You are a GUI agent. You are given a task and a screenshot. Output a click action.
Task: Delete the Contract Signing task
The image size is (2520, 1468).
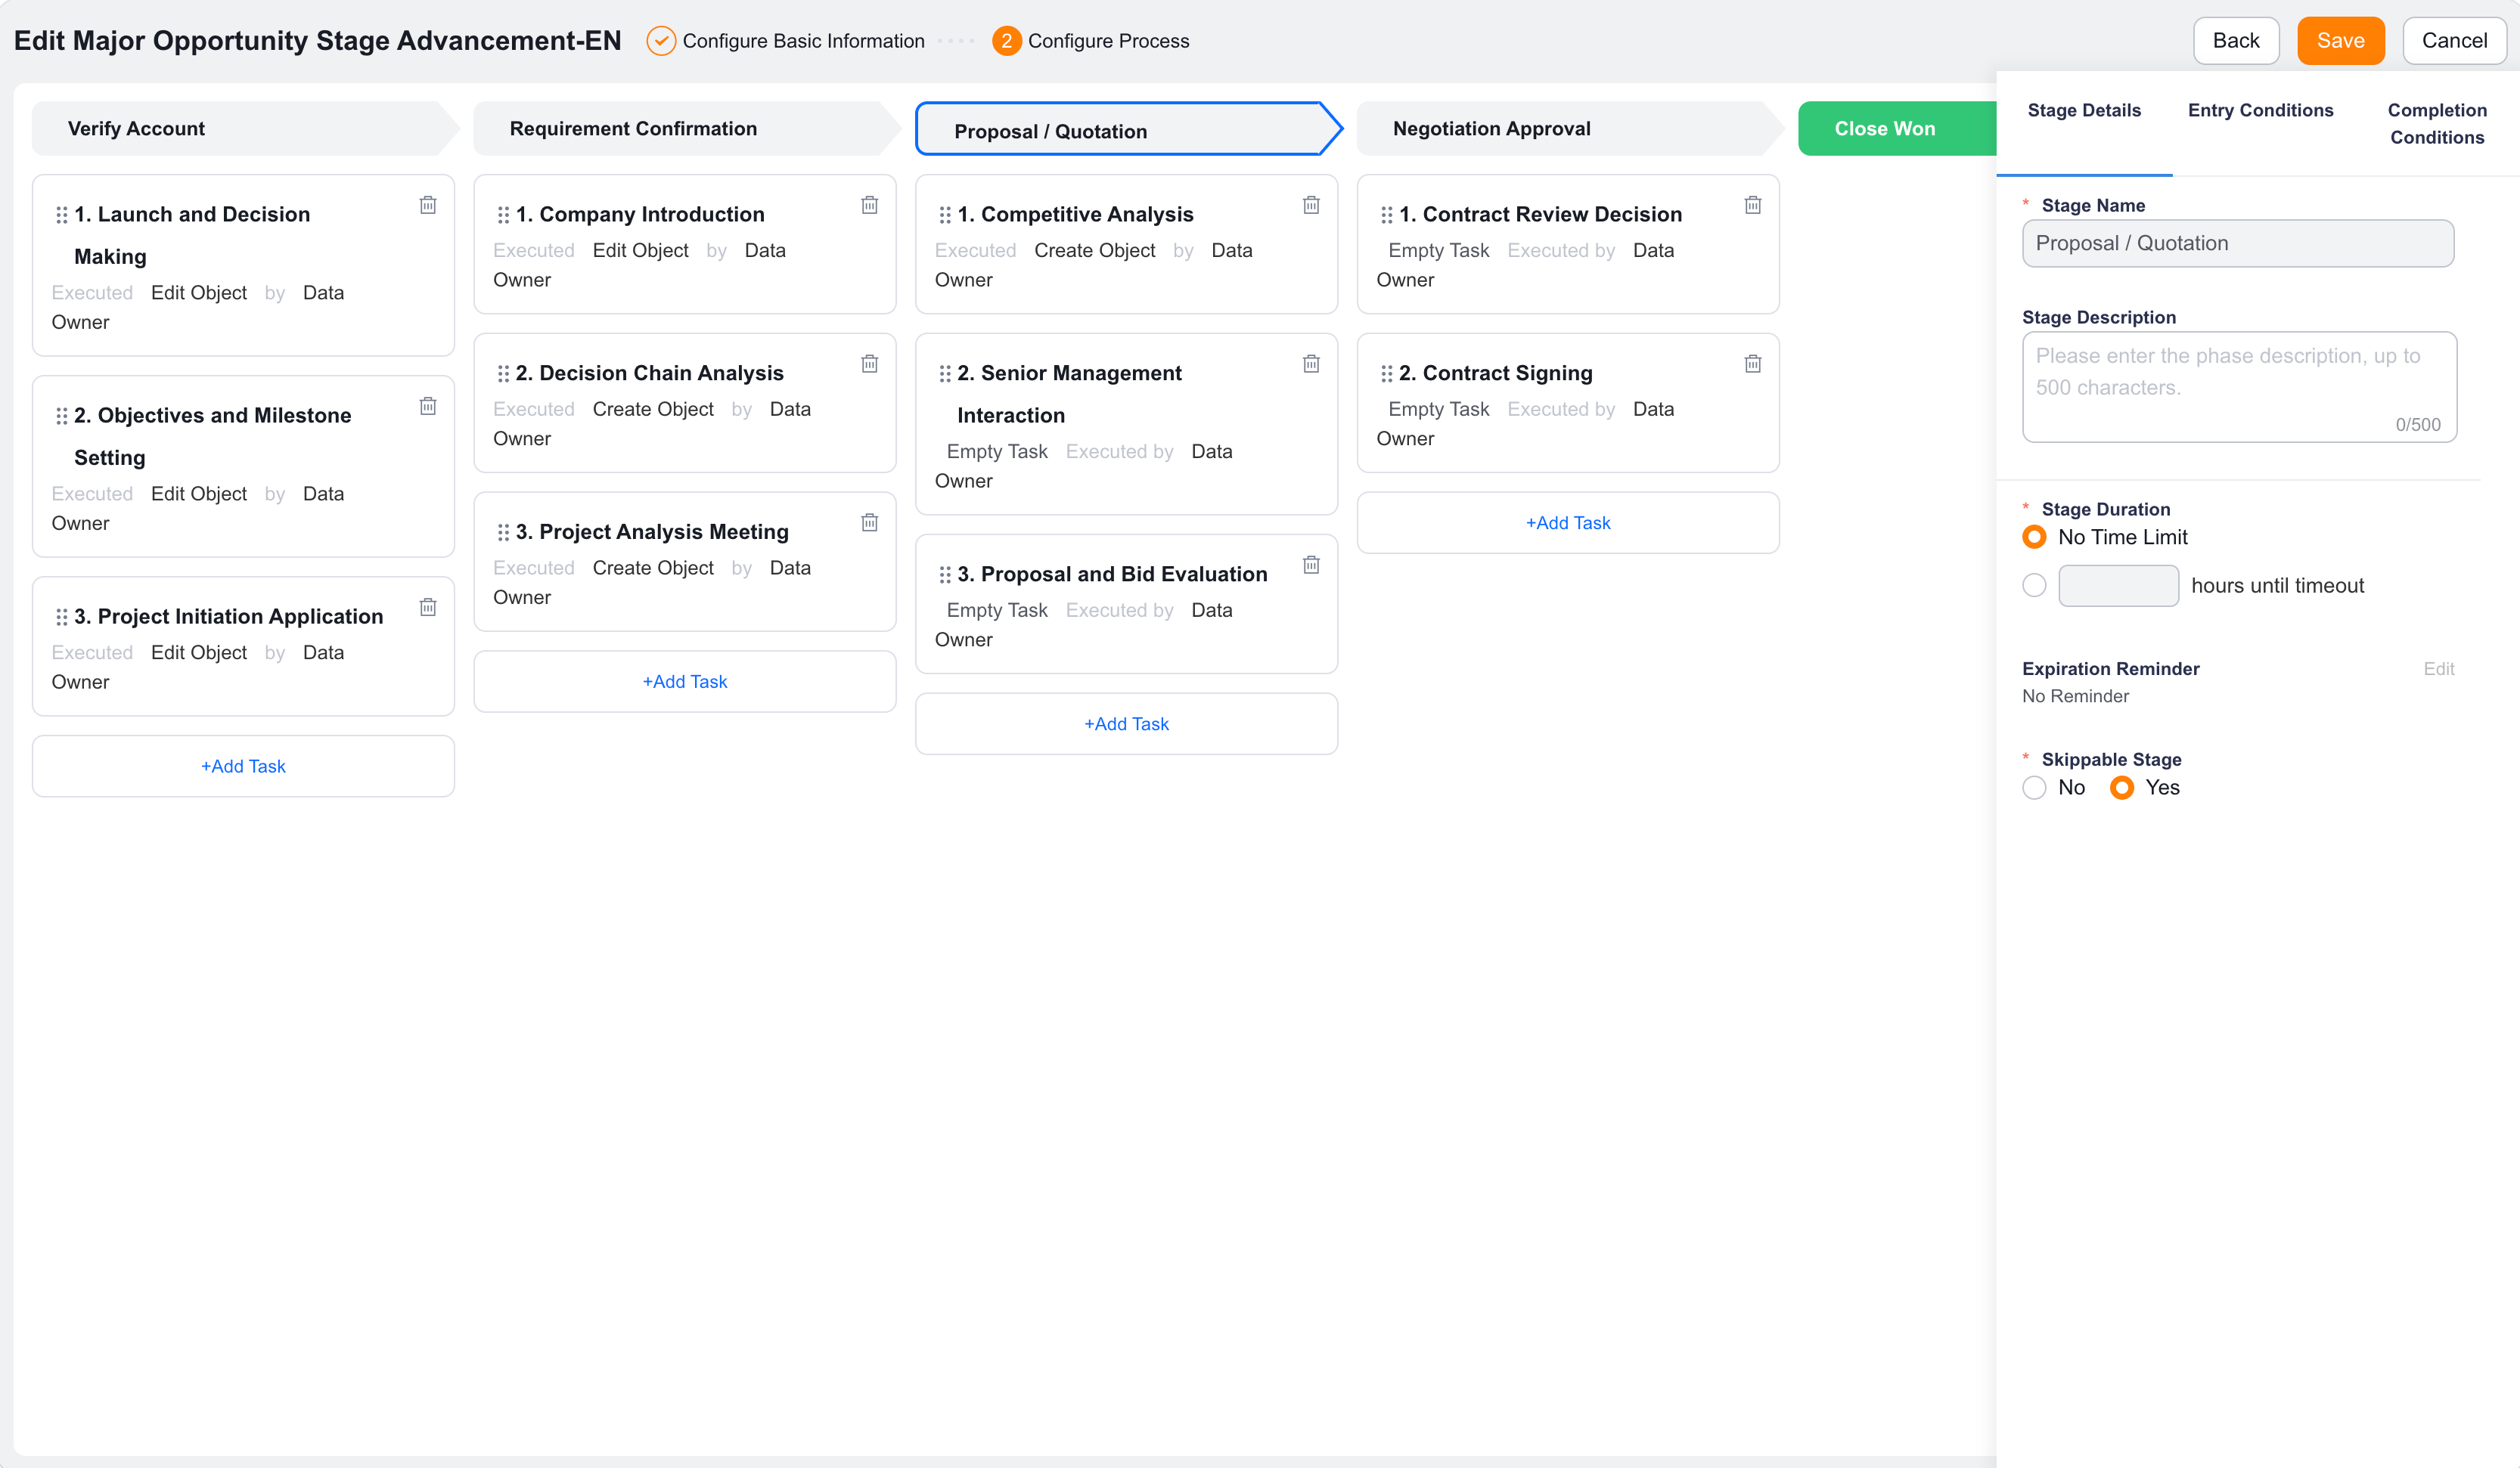(x=1753, y=364)
